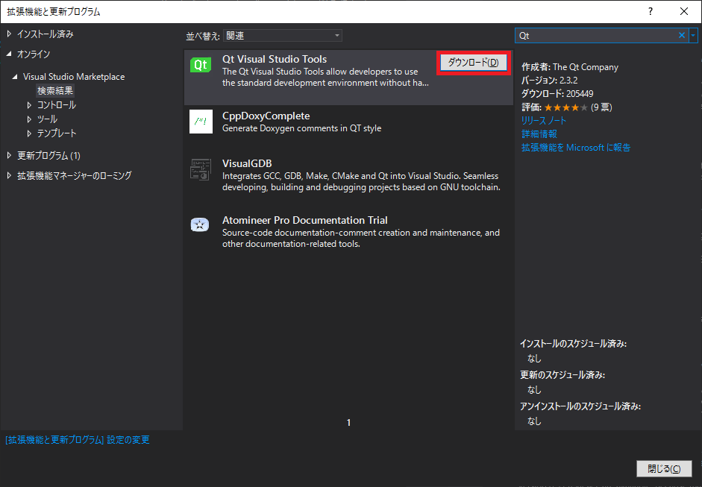Download Qt Visual Studio Tools
This screenshot has width=702, height=487.
(x=473, y=63)
